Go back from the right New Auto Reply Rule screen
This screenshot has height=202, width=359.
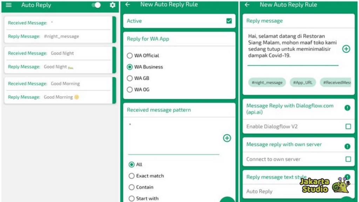coord(247,5)
